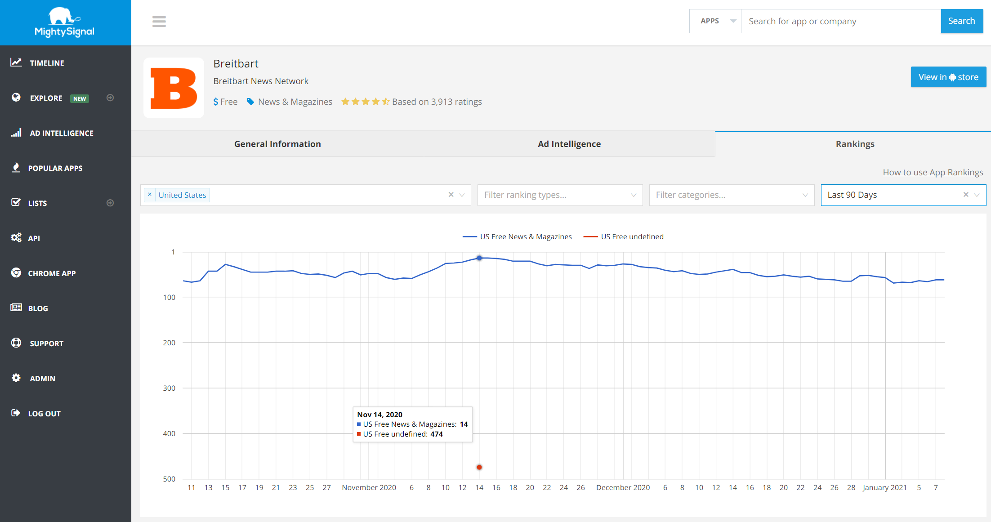
Task: Click the Timeline chart icon in sidebar
Action: coord(16,62)
